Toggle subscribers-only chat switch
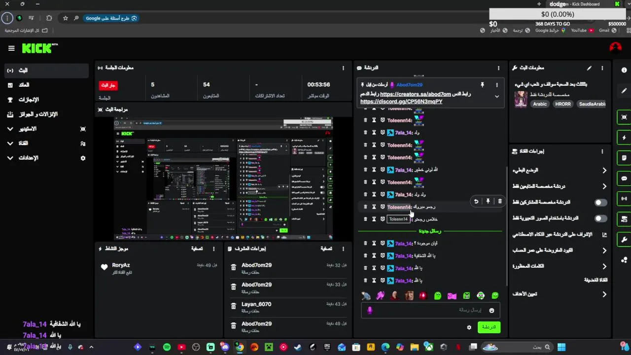Viewport: 631px width, 355px height. [600, 203]
